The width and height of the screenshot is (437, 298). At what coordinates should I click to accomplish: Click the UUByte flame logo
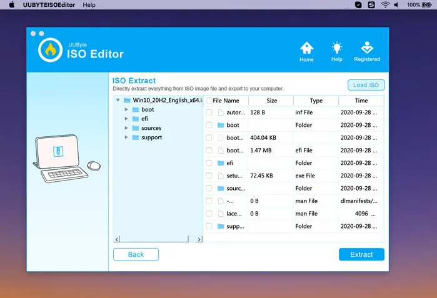[x=50, y=50]
